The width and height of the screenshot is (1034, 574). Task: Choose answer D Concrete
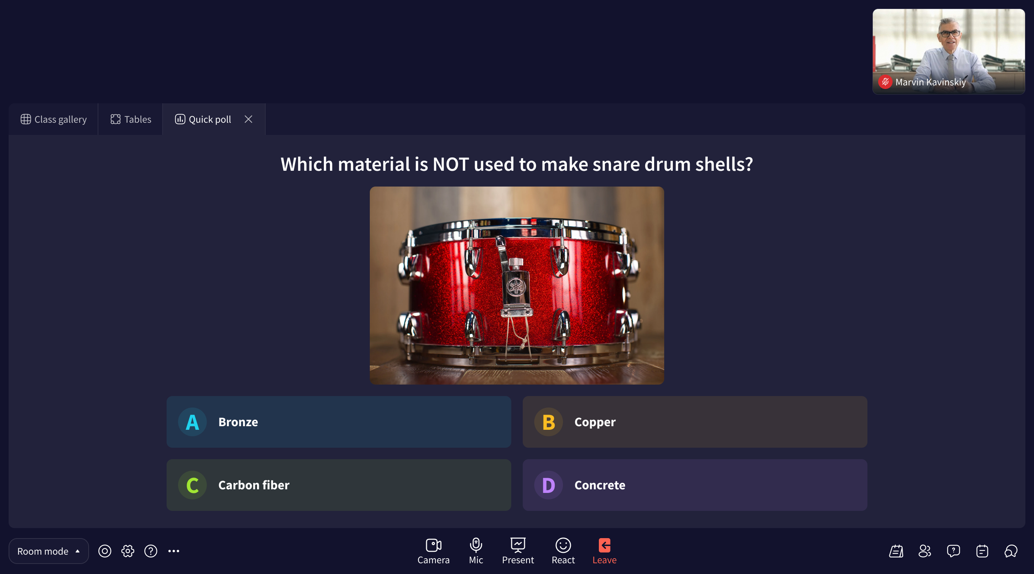(x=695, y=485)
